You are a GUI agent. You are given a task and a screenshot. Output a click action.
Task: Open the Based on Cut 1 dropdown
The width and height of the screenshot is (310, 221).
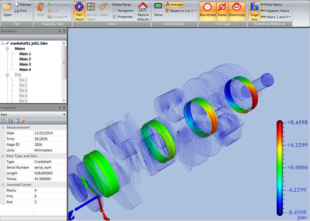181,10
